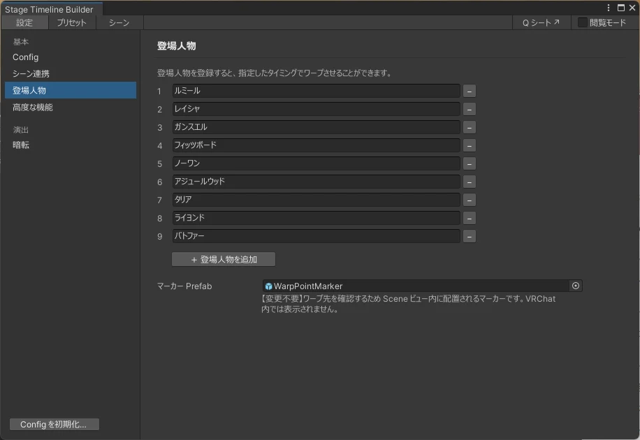
Task: Click the 基本 sidebar group label
Action: coord(21,42)
